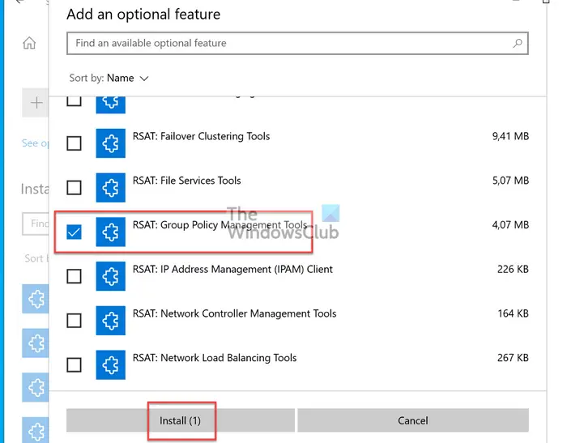Check the RSAT: File Services Tools checkbox
567x443 pixels.
(x=75, y=188)
